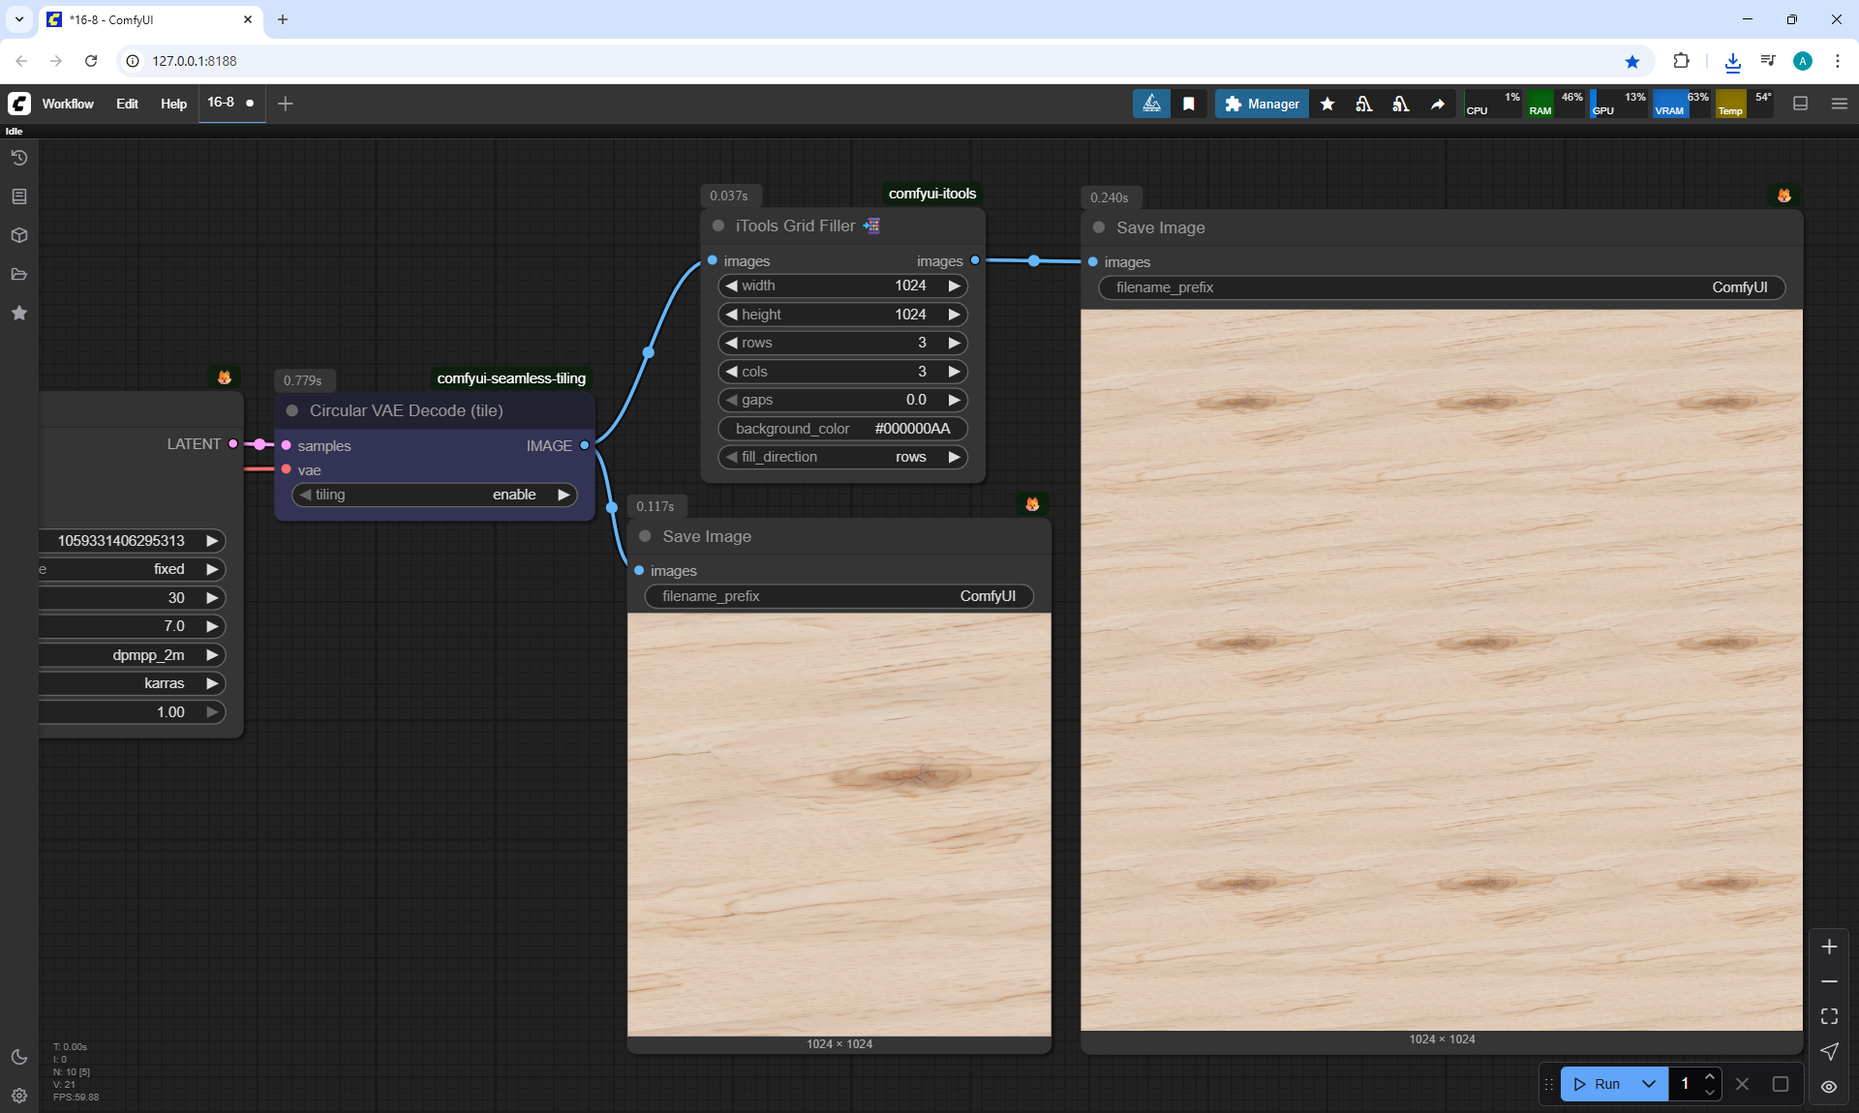Open settings gear in sidebar

(x=19, y=1096)
